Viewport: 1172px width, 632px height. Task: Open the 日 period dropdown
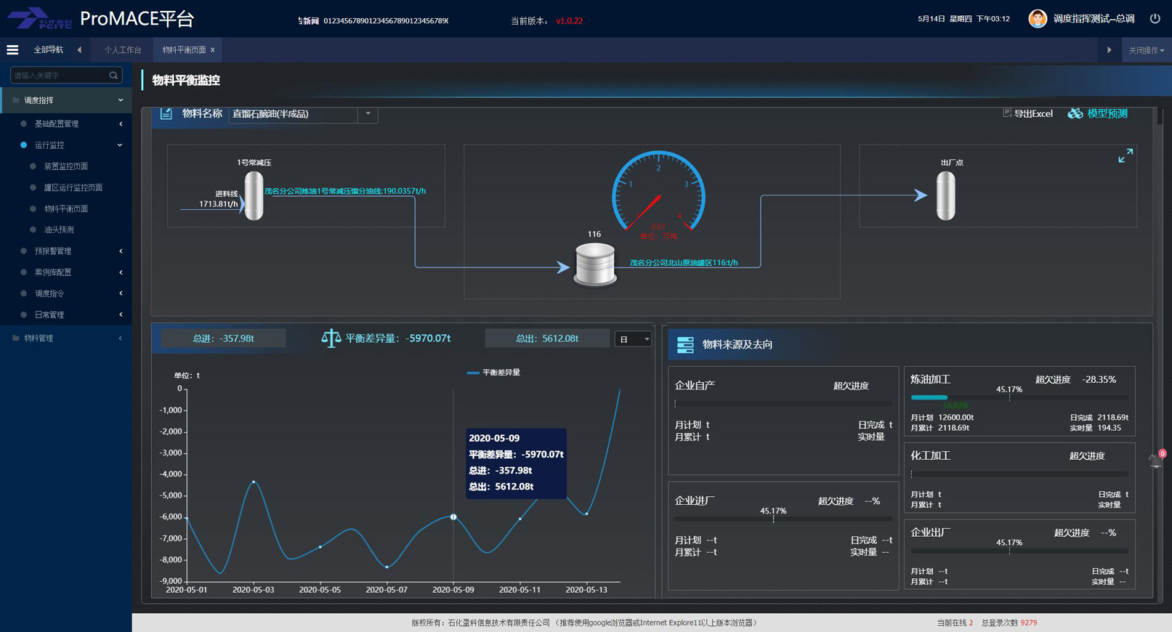pyautogui.click(x=633, y=339)
